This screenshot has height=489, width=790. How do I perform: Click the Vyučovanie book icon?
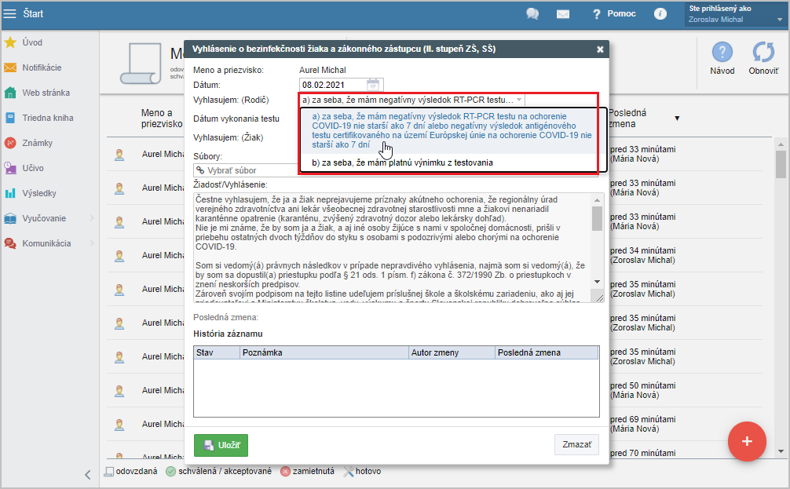click(10, 218)
